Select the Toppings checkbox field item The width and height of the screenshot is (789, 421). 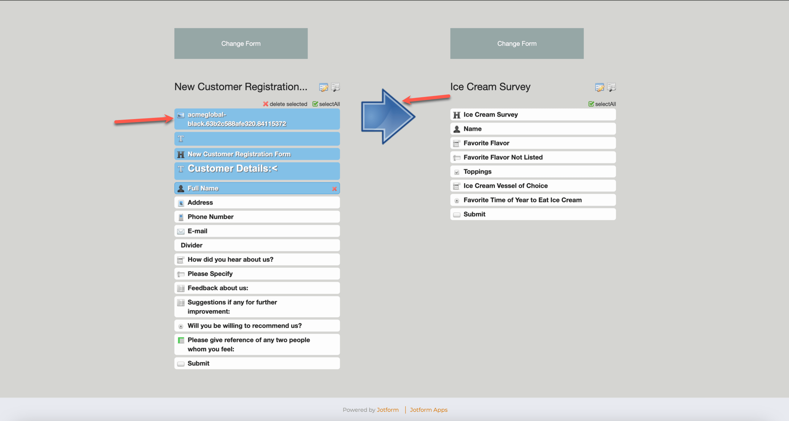tap(533, 172)
